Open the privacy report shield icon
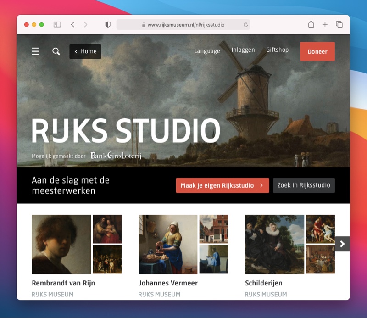This screenshot has width=367, height=318. 108,25
